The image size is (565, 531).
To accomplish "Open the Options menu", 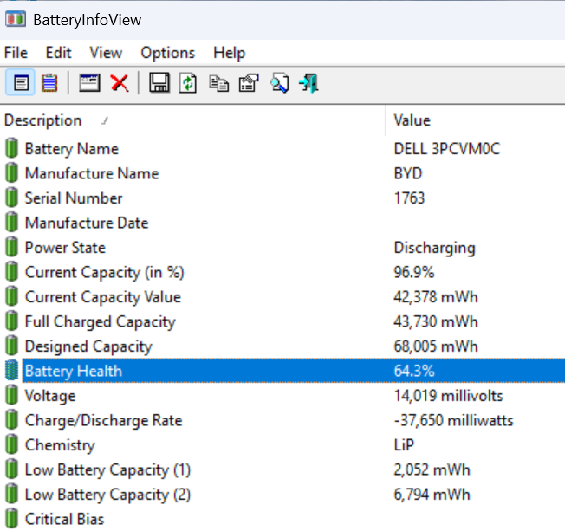I will tap(168, 53).
